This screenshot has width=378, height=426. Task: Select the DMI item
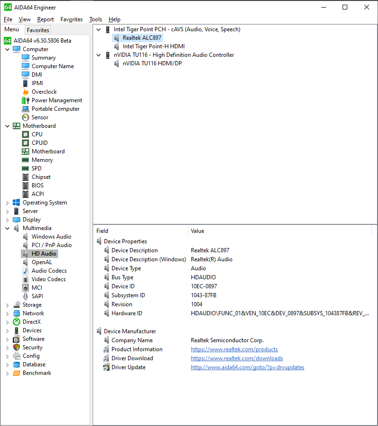[36, 75]
